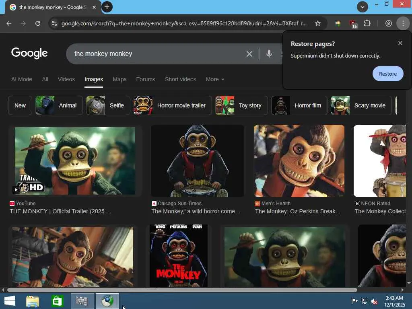Switch to the Videos tab
The height and width of the screenshot is (309, 412).
click(x=66, y=79)
